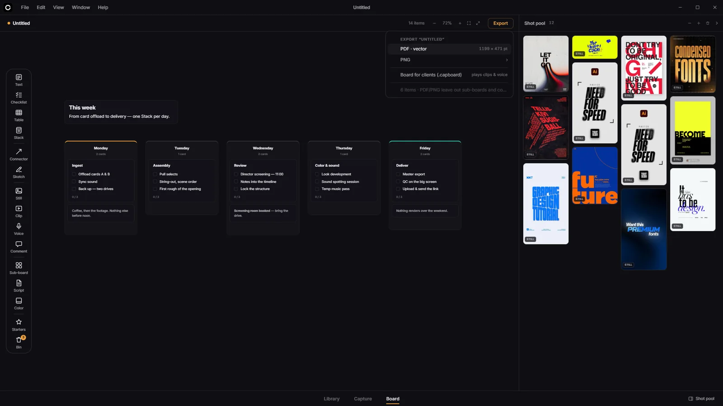Collapse the Shot pool panel chevron
The height and width of the screenshot is (406, 723).
pos(717,23)
